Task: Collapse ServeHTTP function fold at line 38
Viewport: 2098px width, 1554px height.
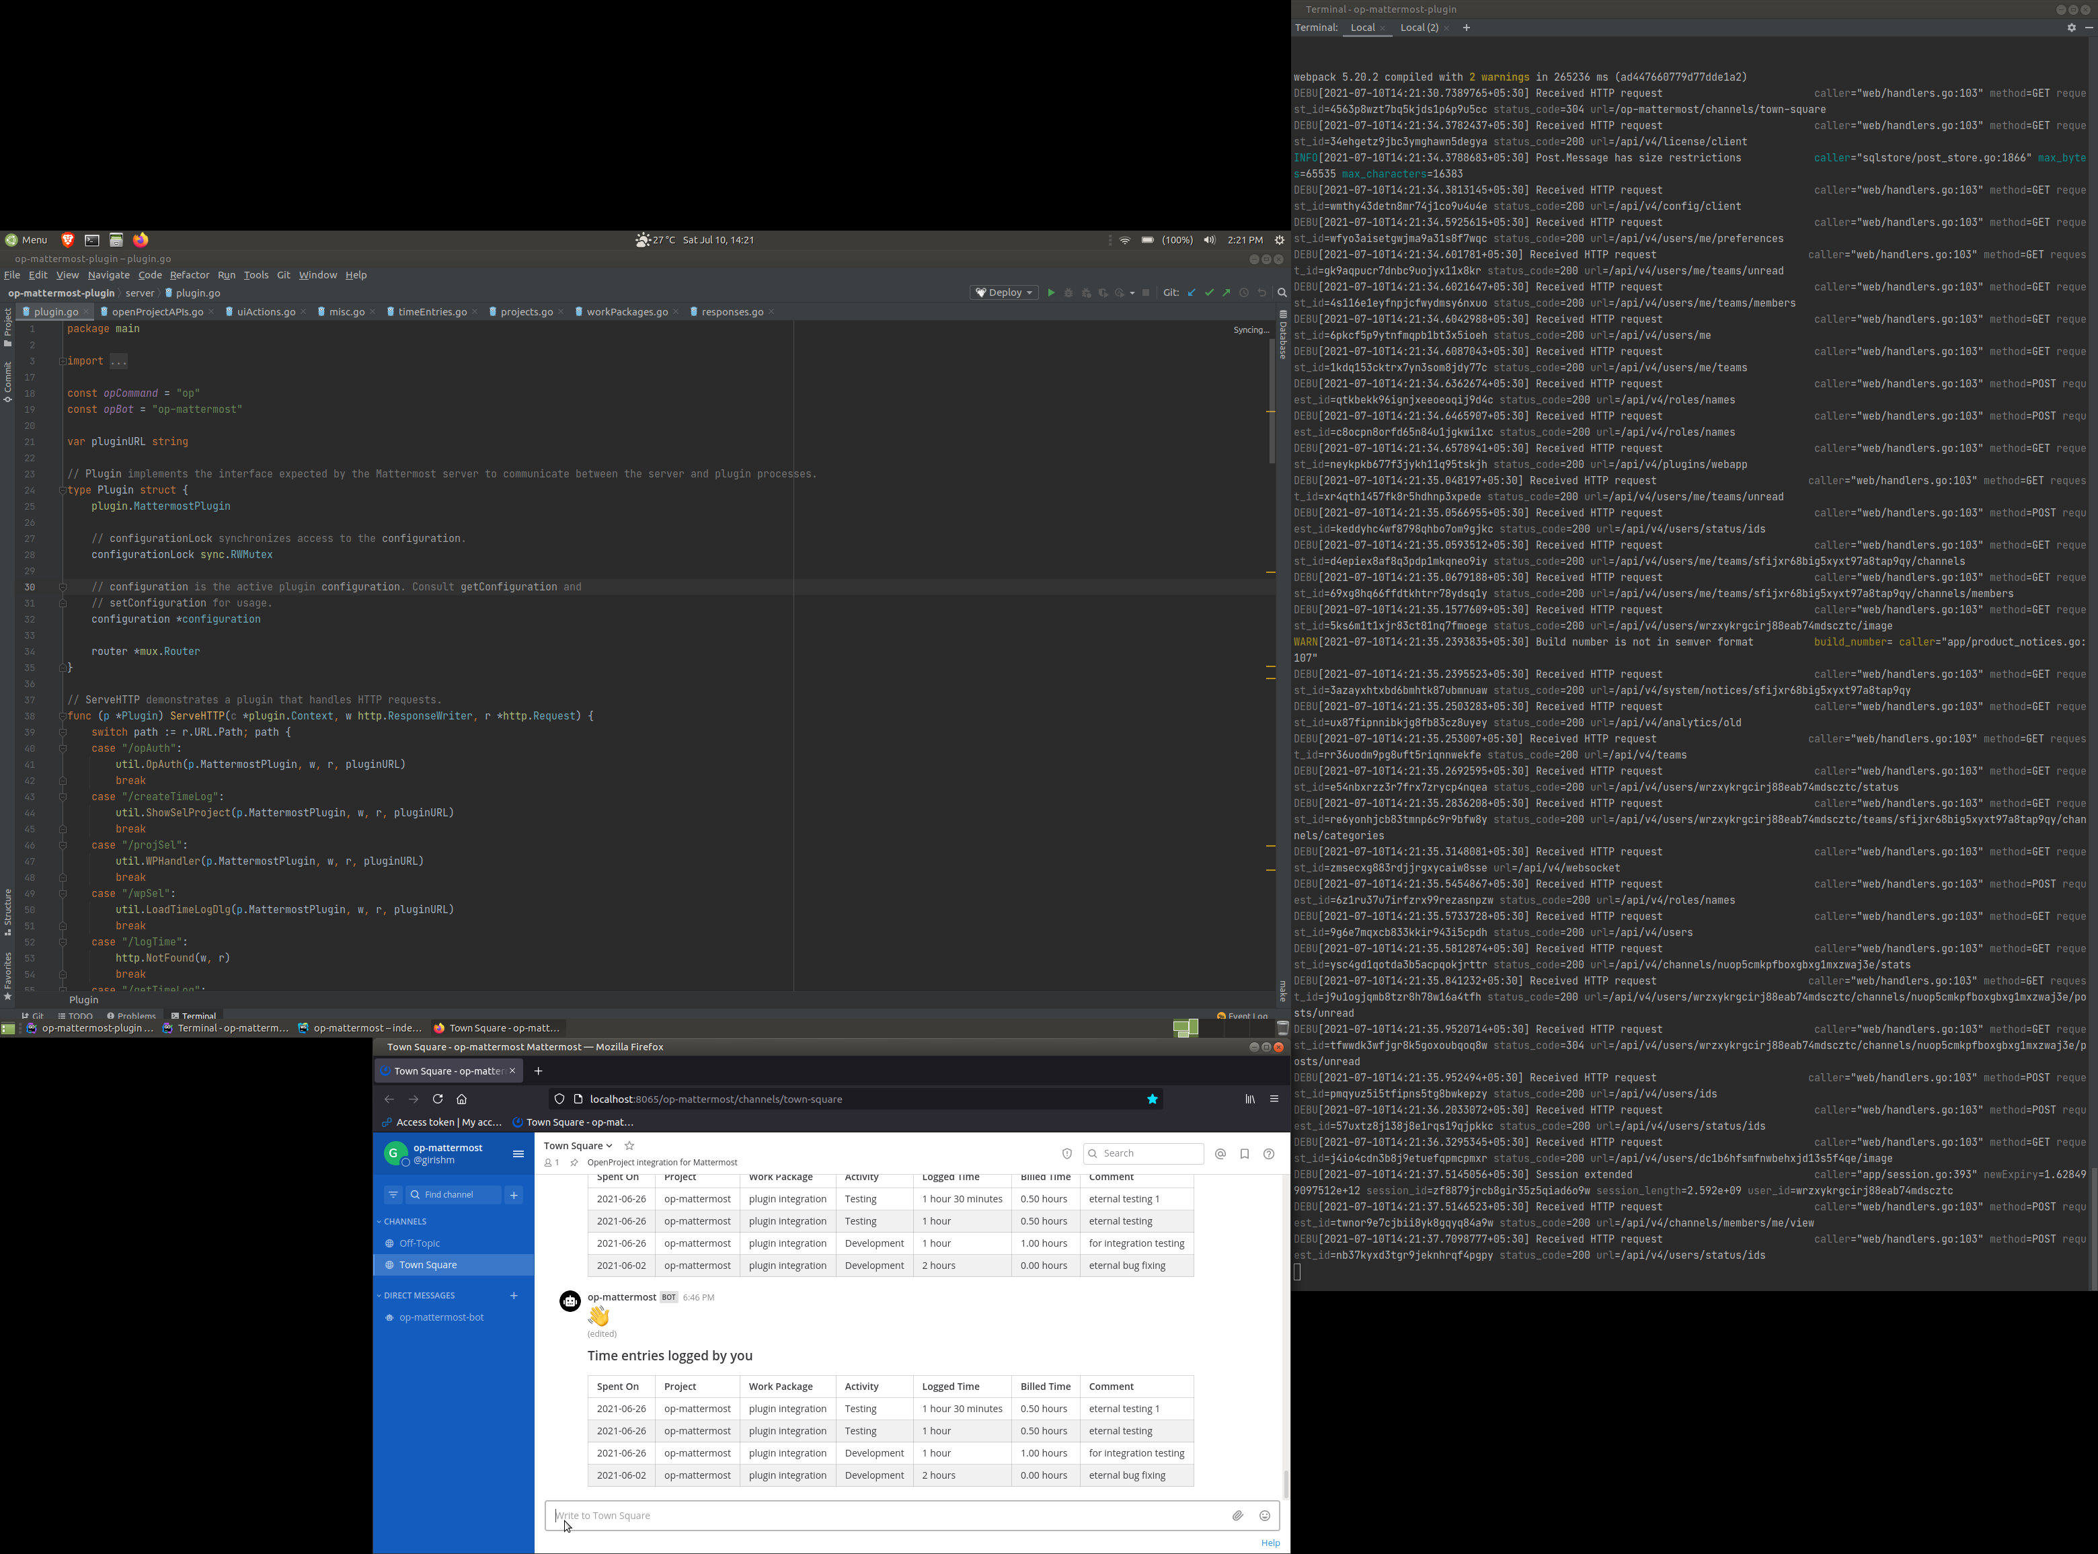Action: [x=62, y=716]
